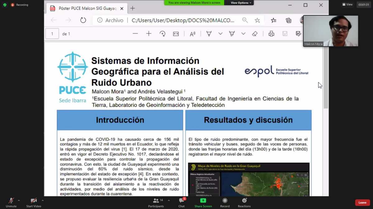Expand audio options arrow beside Unmute
The width and height of the screenshot is (373, 209).
(19, 200)
